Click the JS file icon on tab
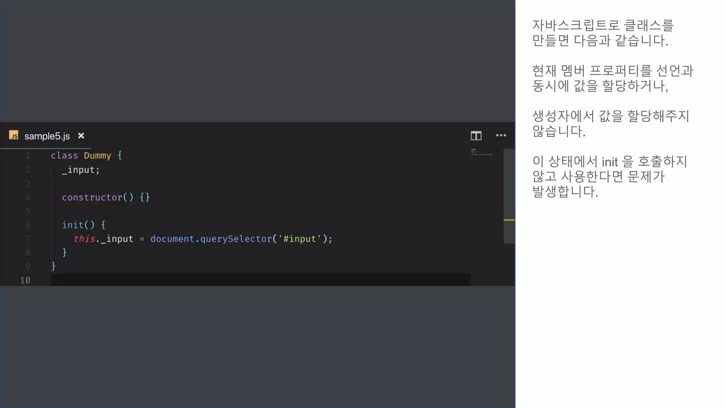This screenshot has height=408, width=726. pyautogui.click(x=14, y=135)
